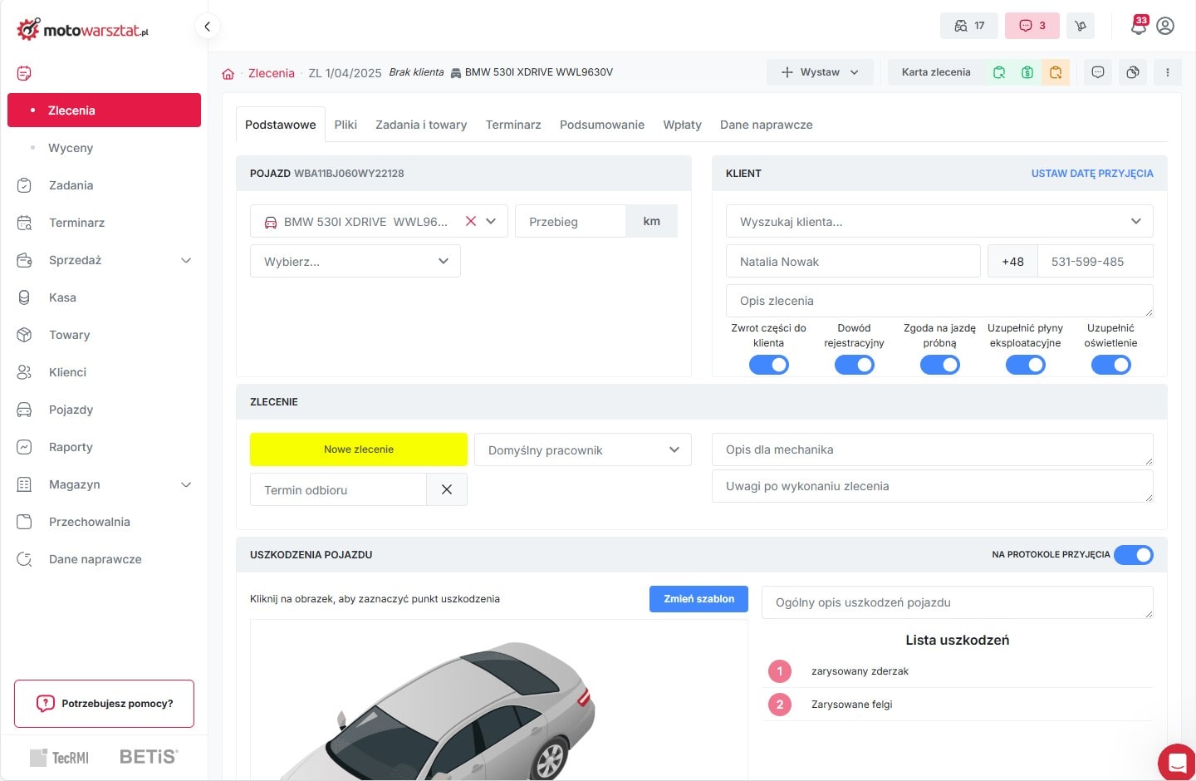1196x781 pixels.
Task: Collapse the sidebar with the arrow button
Action: pyautogui.click(x=207, y=26)
